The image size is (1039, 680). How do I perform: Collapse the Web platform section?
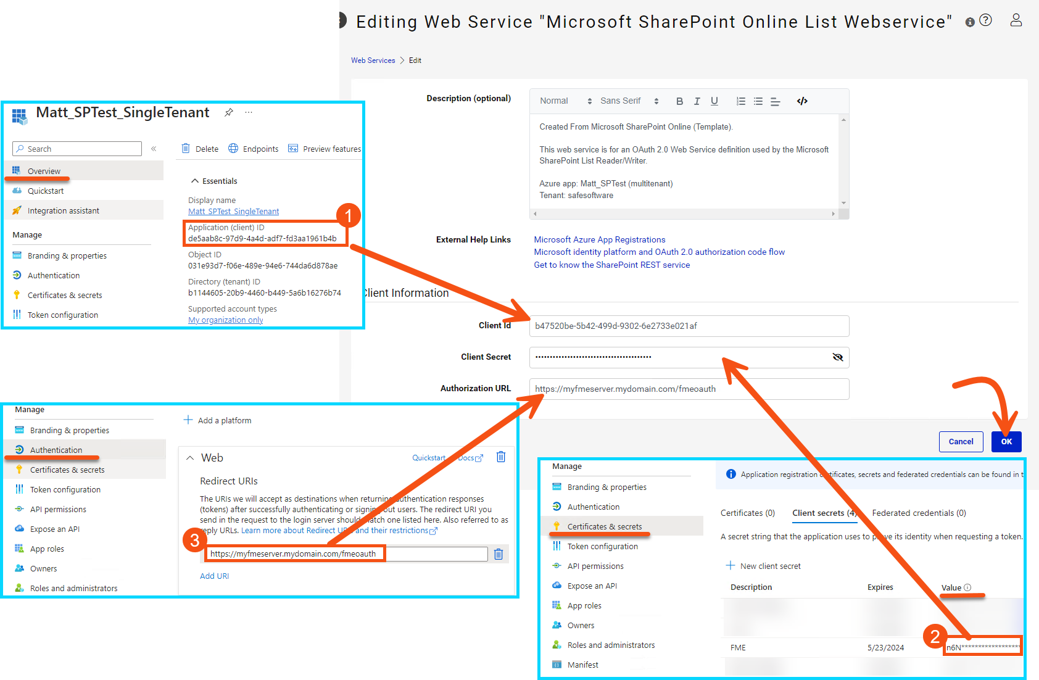[x=190, y=458]
